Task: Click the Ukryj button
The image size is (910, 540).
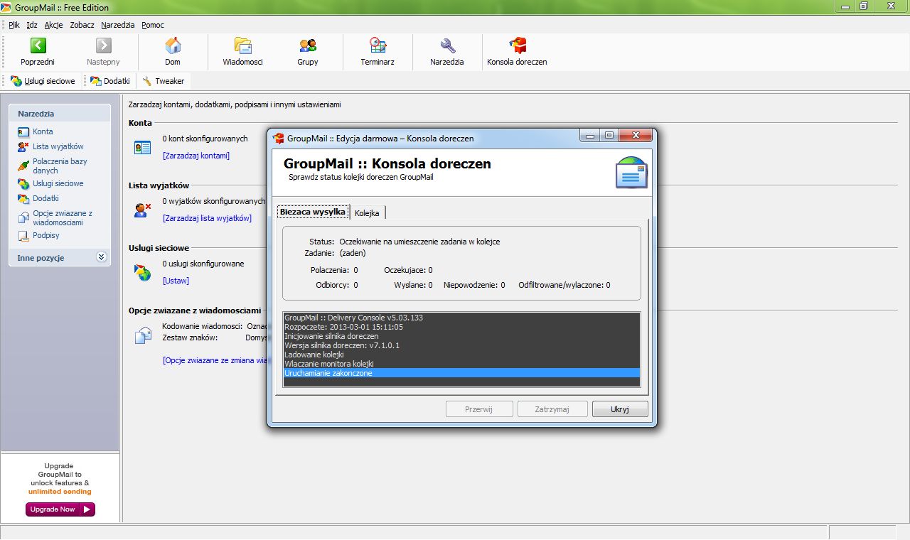Action: tap(619, 409)
